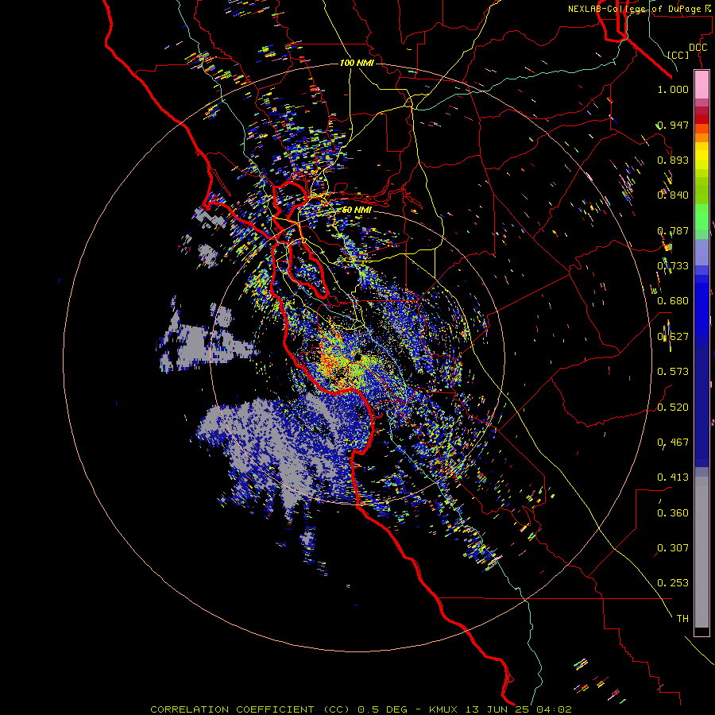Select the 0.467 scale value
Viewport: 715px width, 715px height.
(x=673, y=443)
